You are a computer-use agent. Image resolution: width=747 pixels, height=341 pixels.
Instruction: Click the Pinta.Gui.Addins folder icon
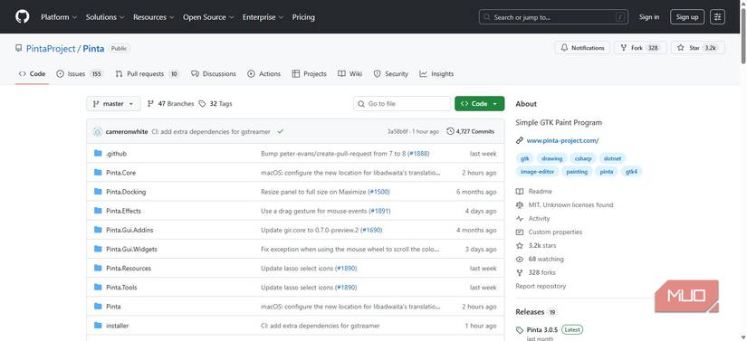coord(98,230)
